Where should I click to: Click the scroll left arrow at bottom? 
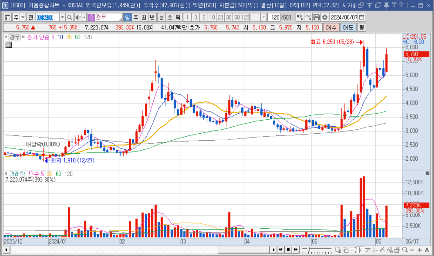point(6,250)
